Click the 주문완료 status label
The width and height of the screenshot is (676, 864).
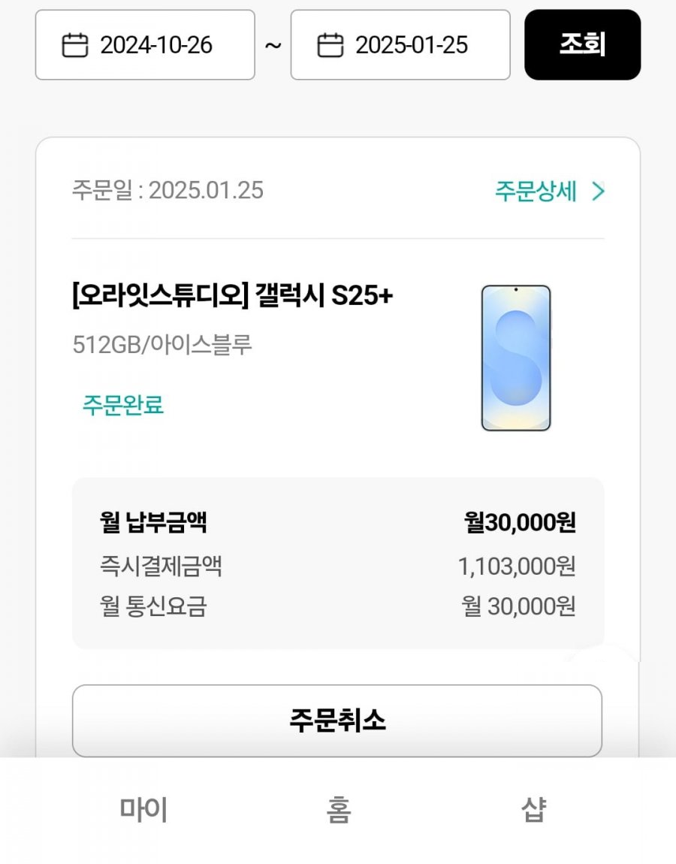[x=123, y=406]
